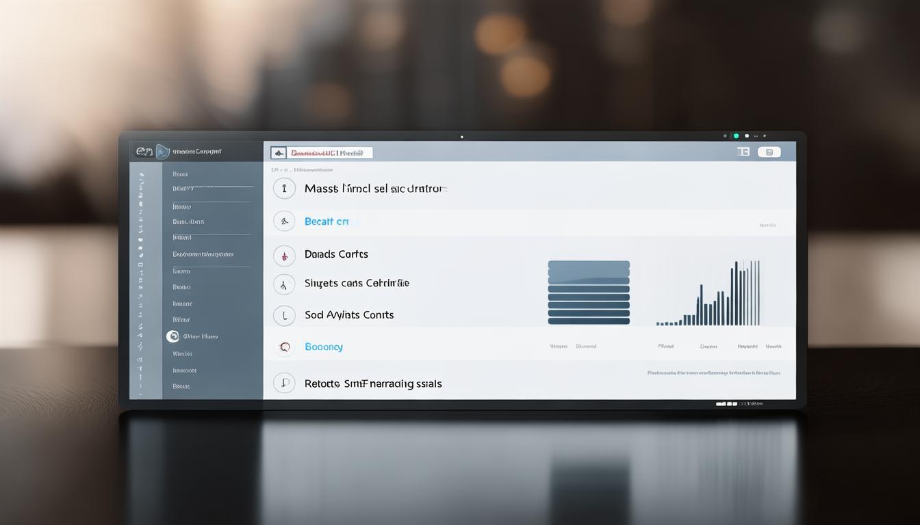920x525 pixels.
Task: Click the stacked horizontal bars chart
Action: pyautogui.click(x=589, y=293)
